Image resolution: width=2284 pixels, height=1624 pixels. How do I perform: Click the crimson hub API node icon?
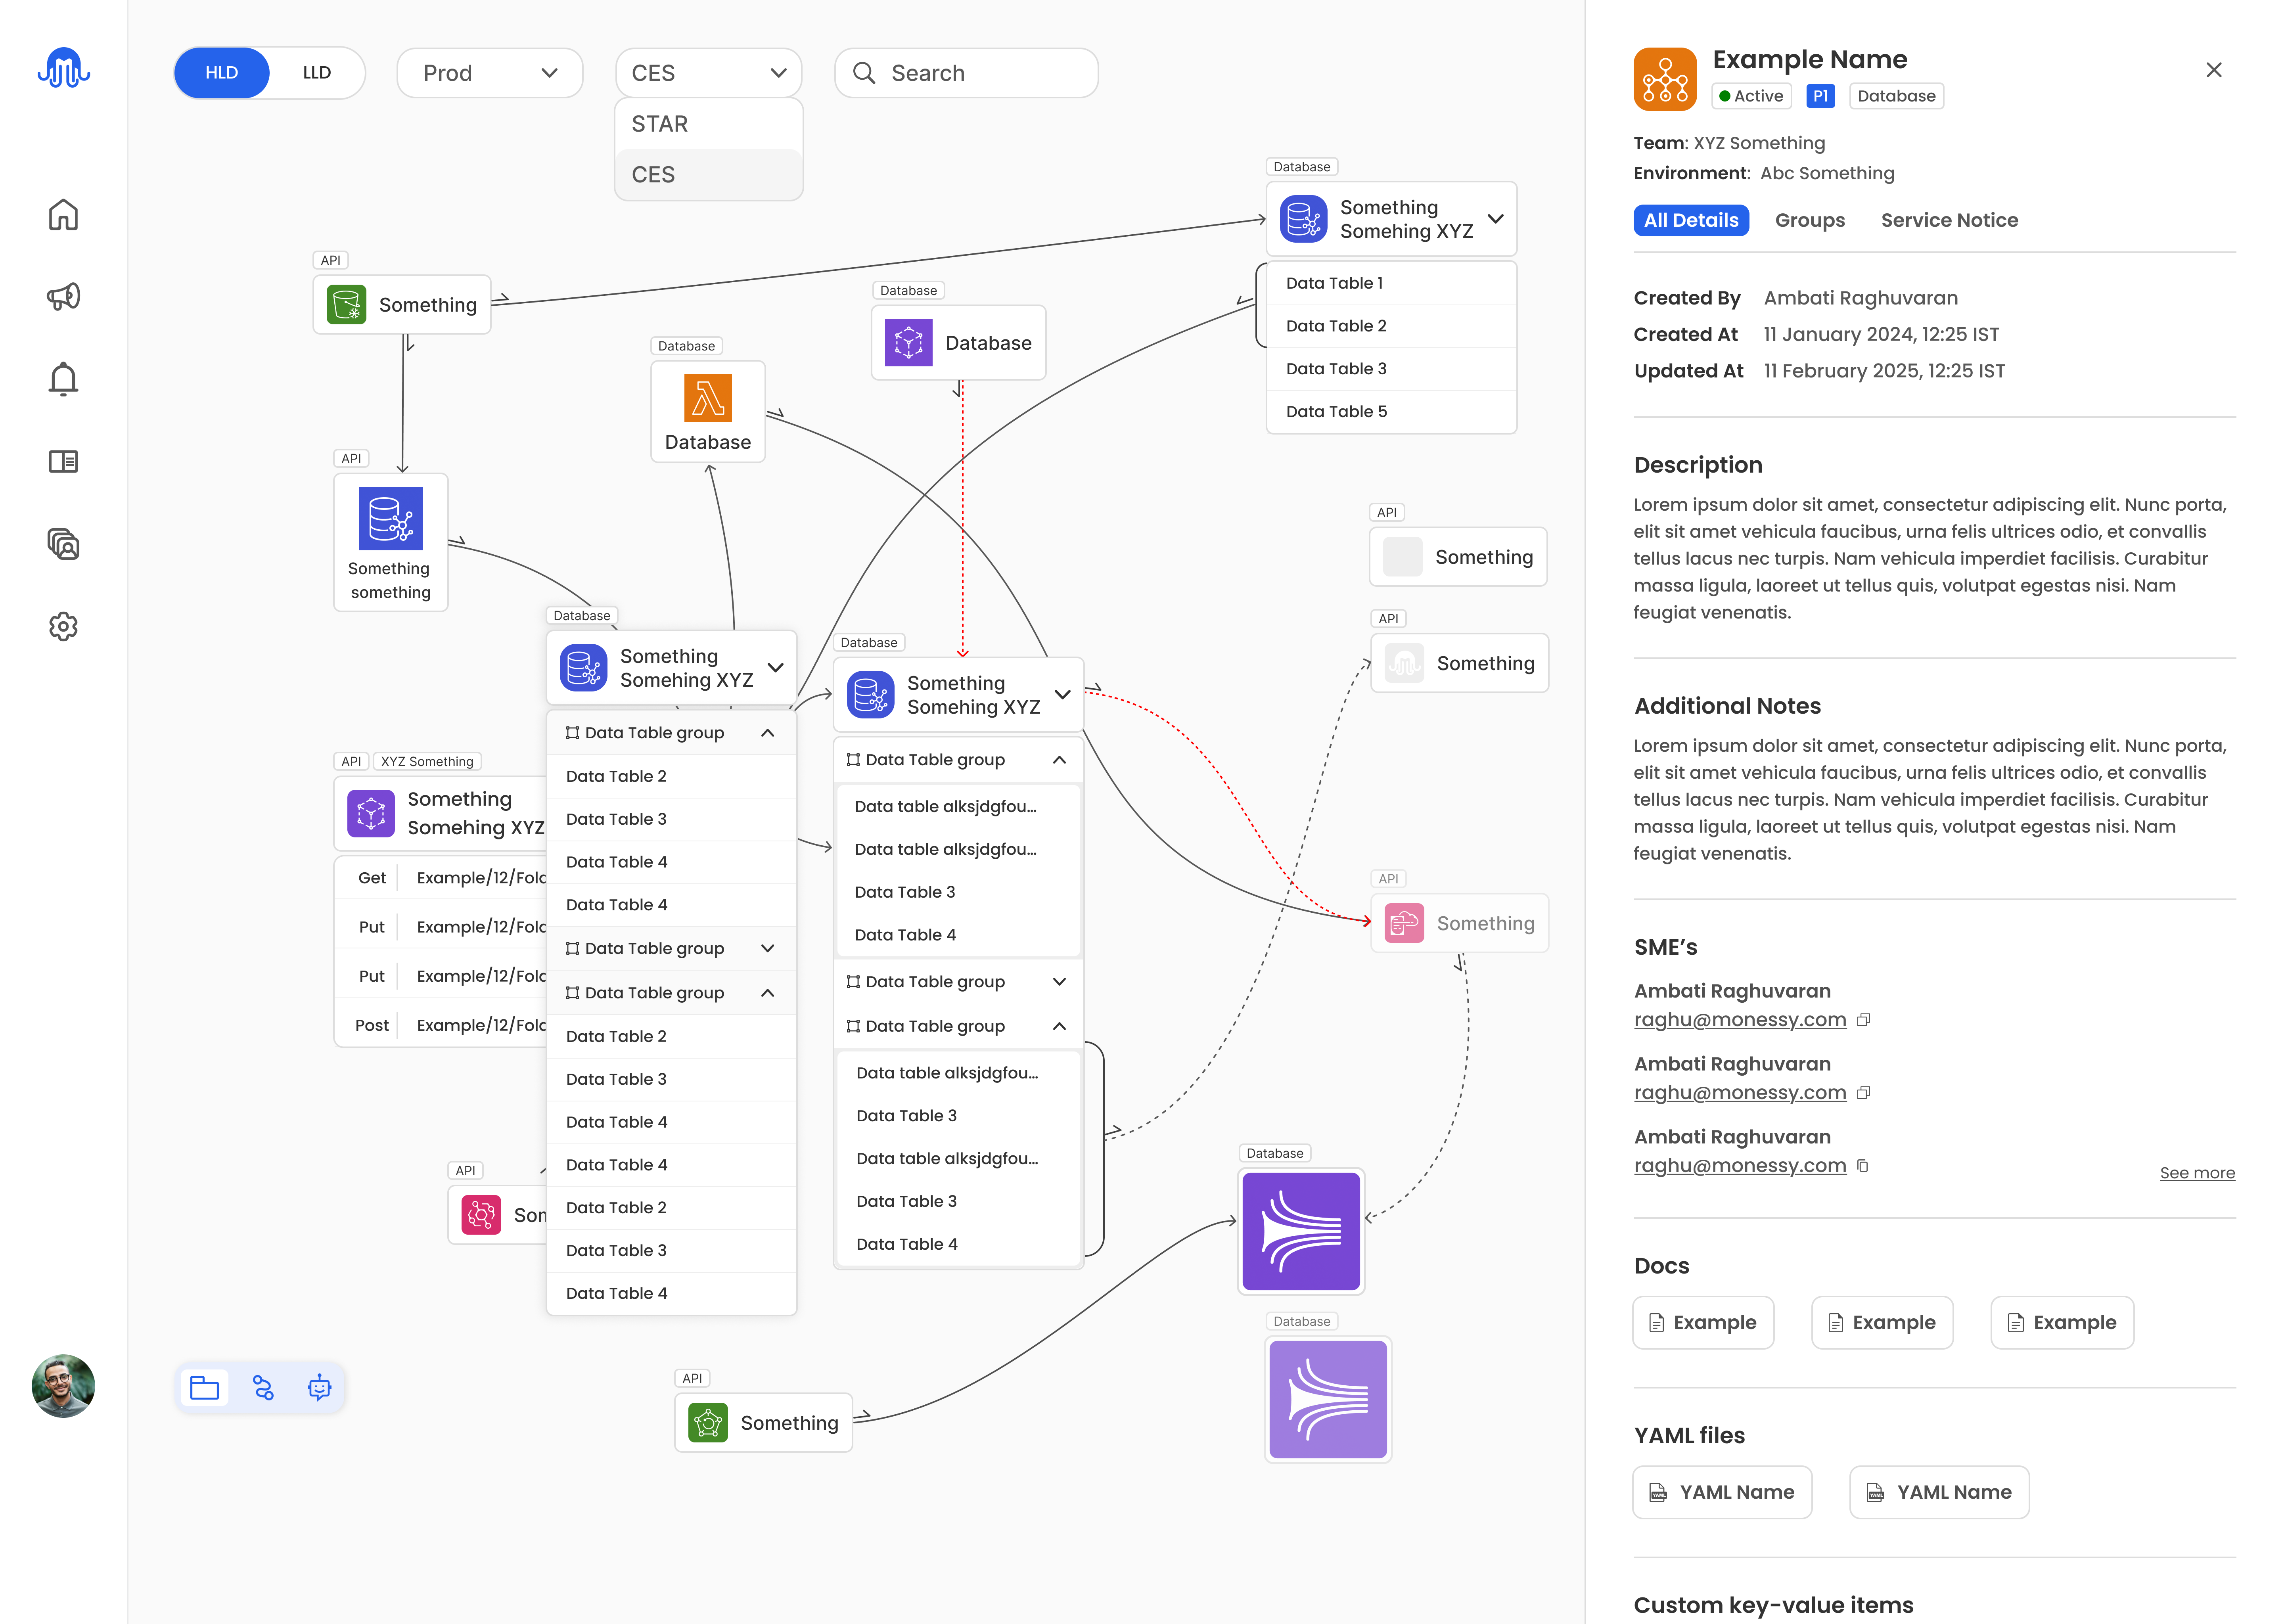(481, 1215)
